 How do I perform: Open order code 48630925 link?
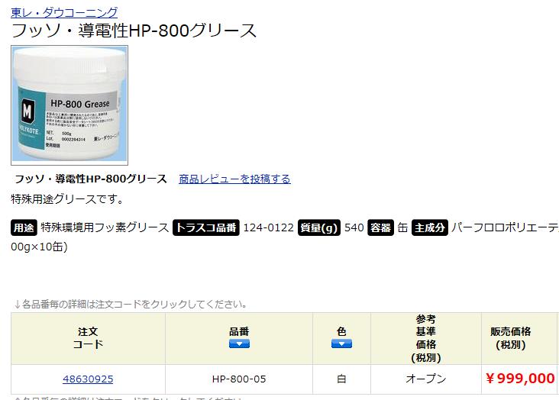[x=88, y=379]
